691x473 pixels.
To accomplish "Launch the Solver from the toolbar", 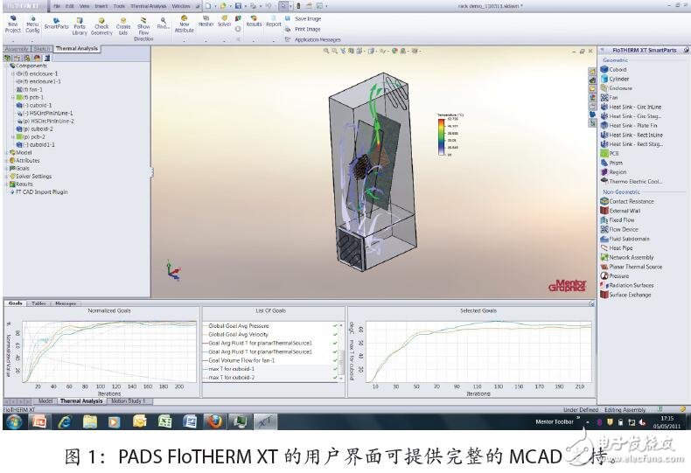I will [226, 21].
